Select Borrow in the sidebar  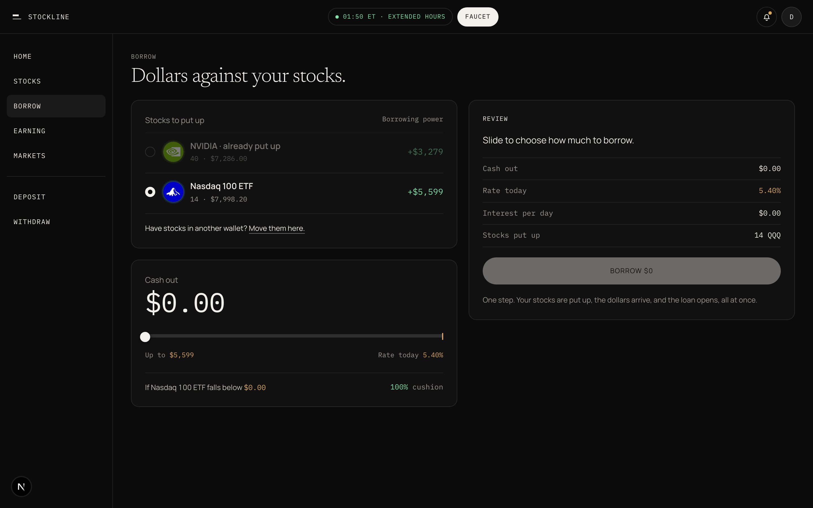[x=56, y=106]
